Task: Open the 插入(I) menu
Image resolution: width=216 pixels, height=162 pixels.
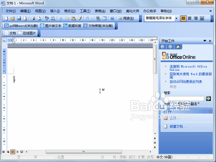Action: point(55,11)
